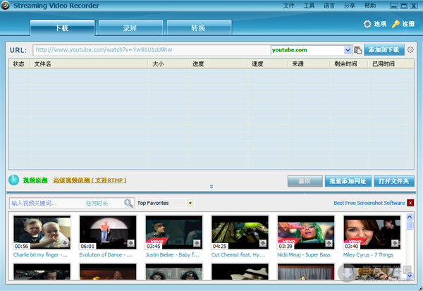Click scroll down arrow in video list

point(410,275)
